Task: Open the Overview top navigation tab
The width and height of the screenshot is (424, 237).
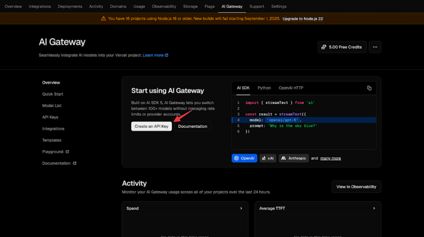Action: [13, 6]
